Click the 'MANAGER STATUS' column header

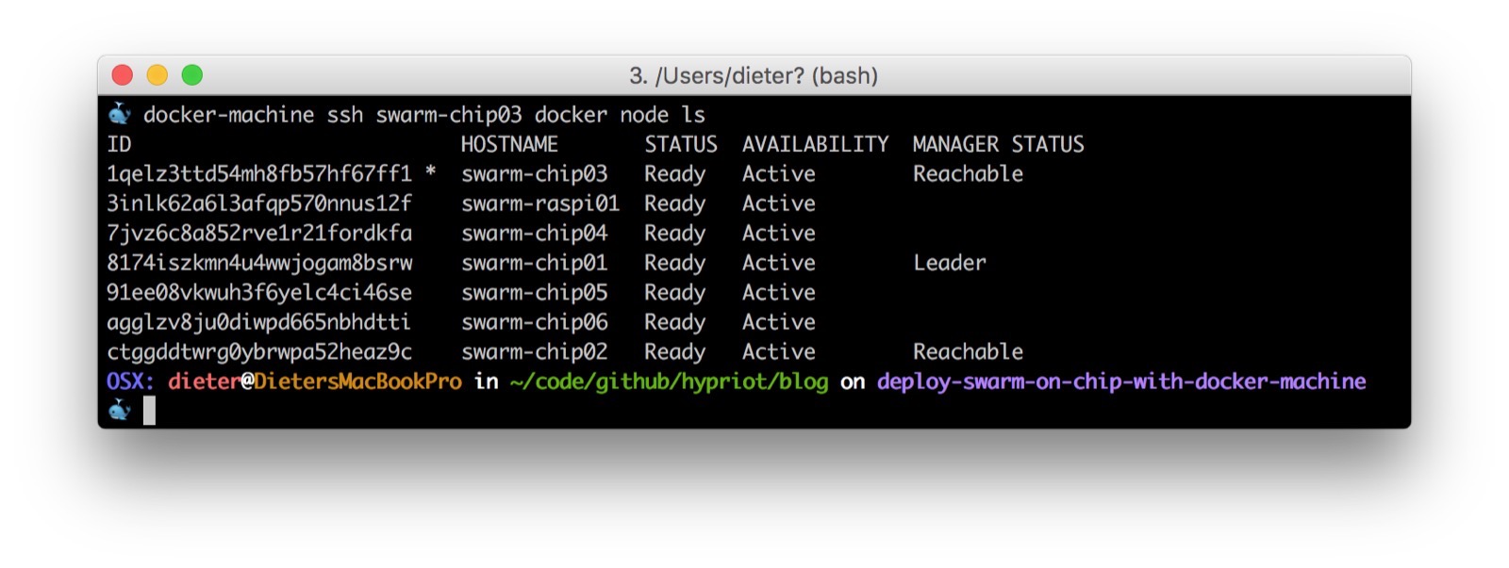coord(999,144)
